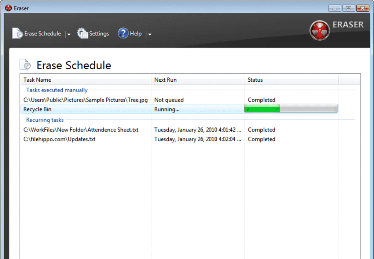Click the Erase Schedule toolbar icon
Image resolution: width=374 pixels, height=259 pixels.
pos(18,33)
